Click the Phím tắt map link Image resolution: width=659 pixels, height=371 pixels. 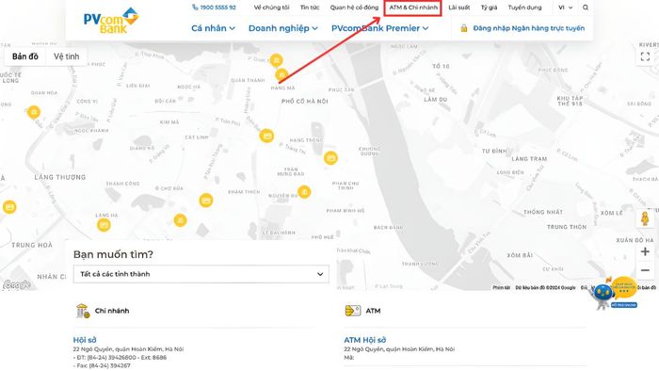coord(502,287)
